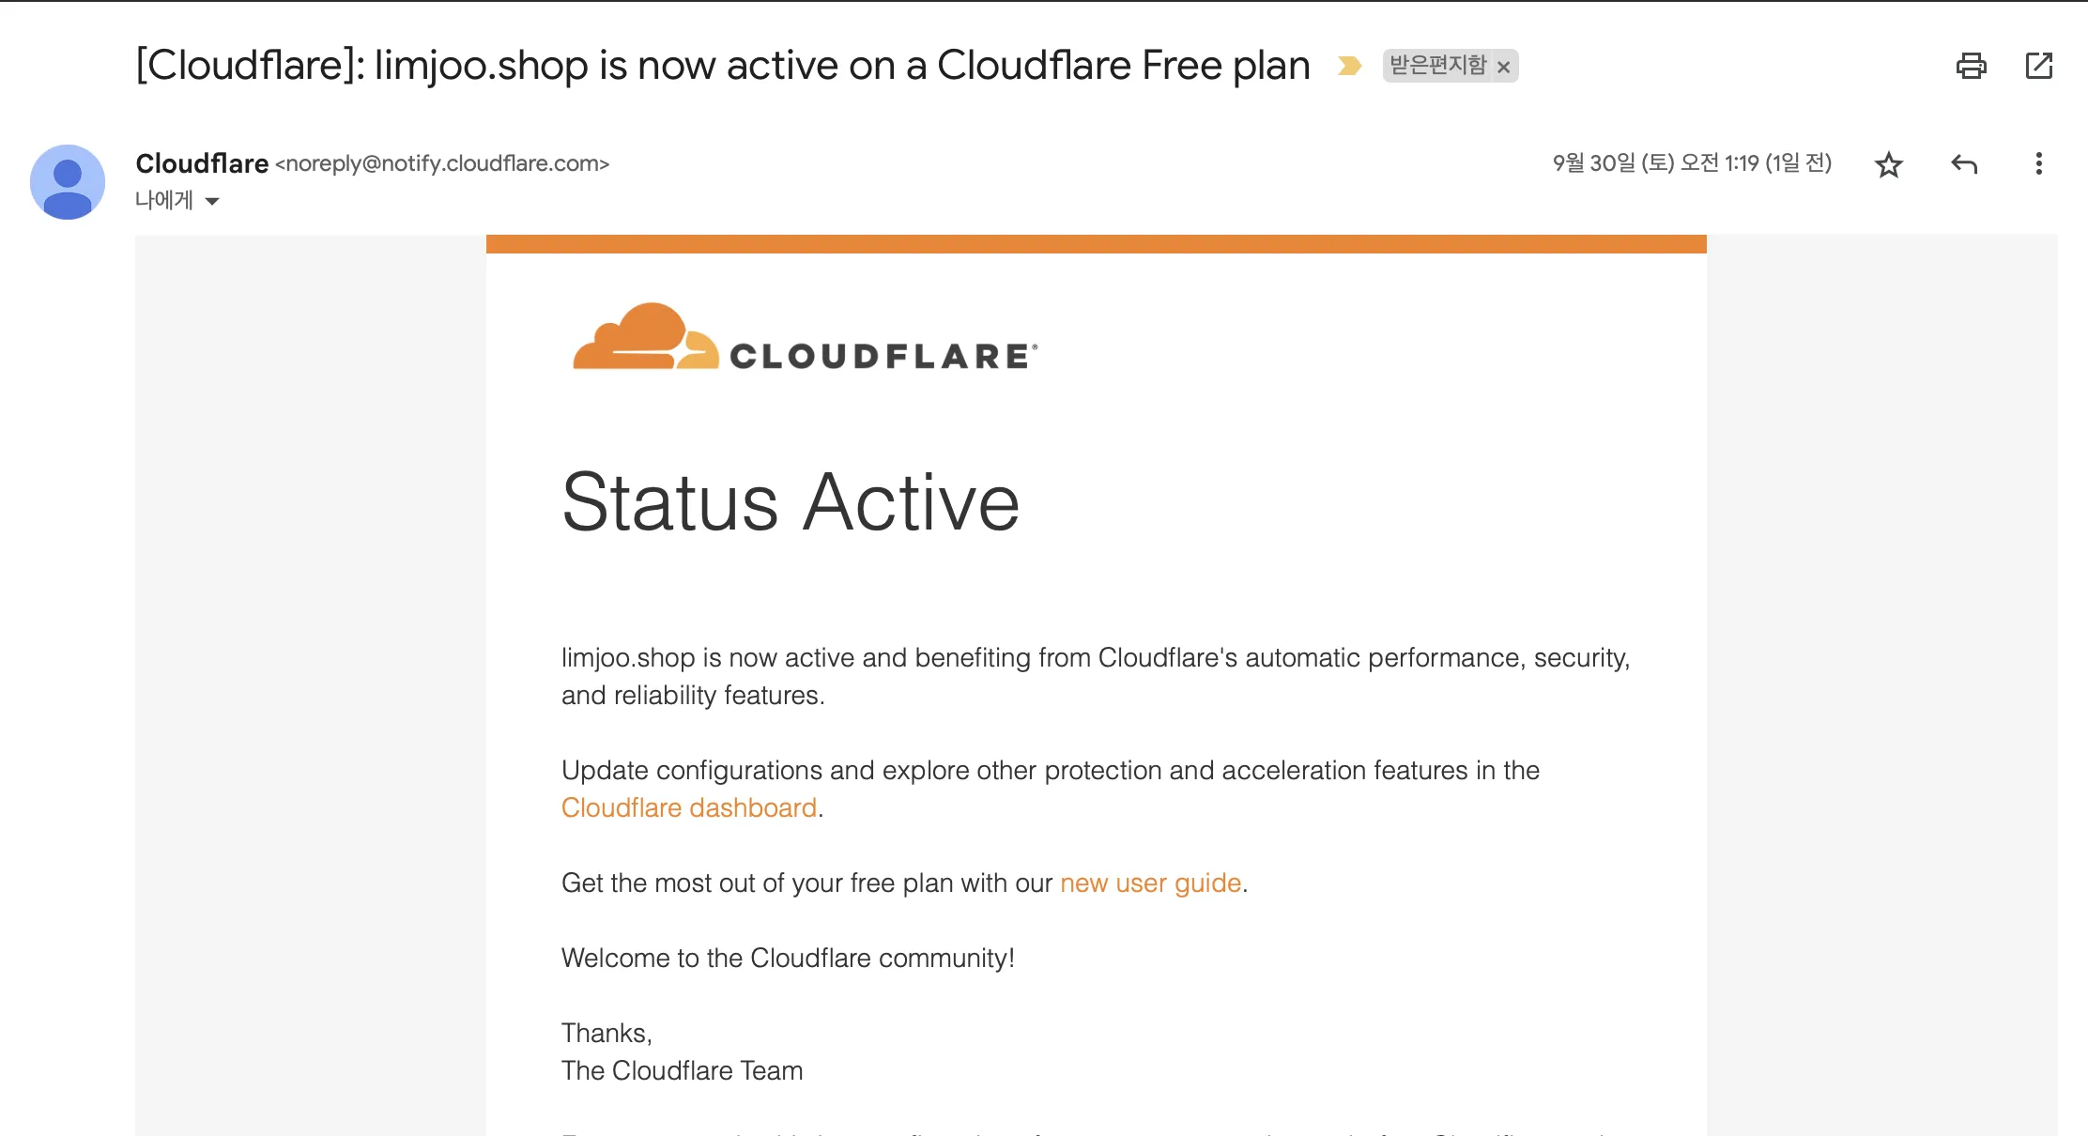Click the sender's profile avatar
The height and width of the screenshot is (1136, 2088).
68,182
